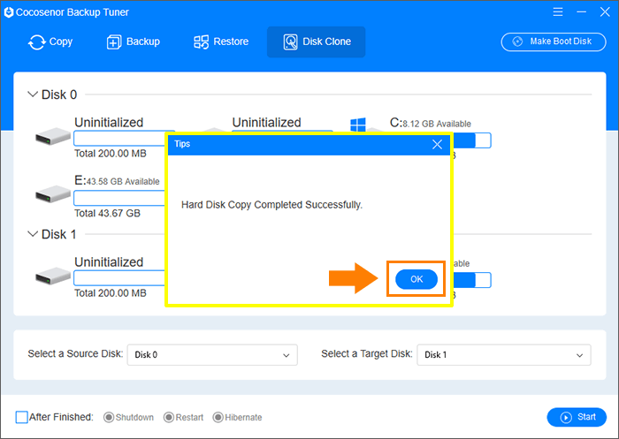This screenshot has height=439, width=619.
Task: Open the Copy tab
Action: 50,42
